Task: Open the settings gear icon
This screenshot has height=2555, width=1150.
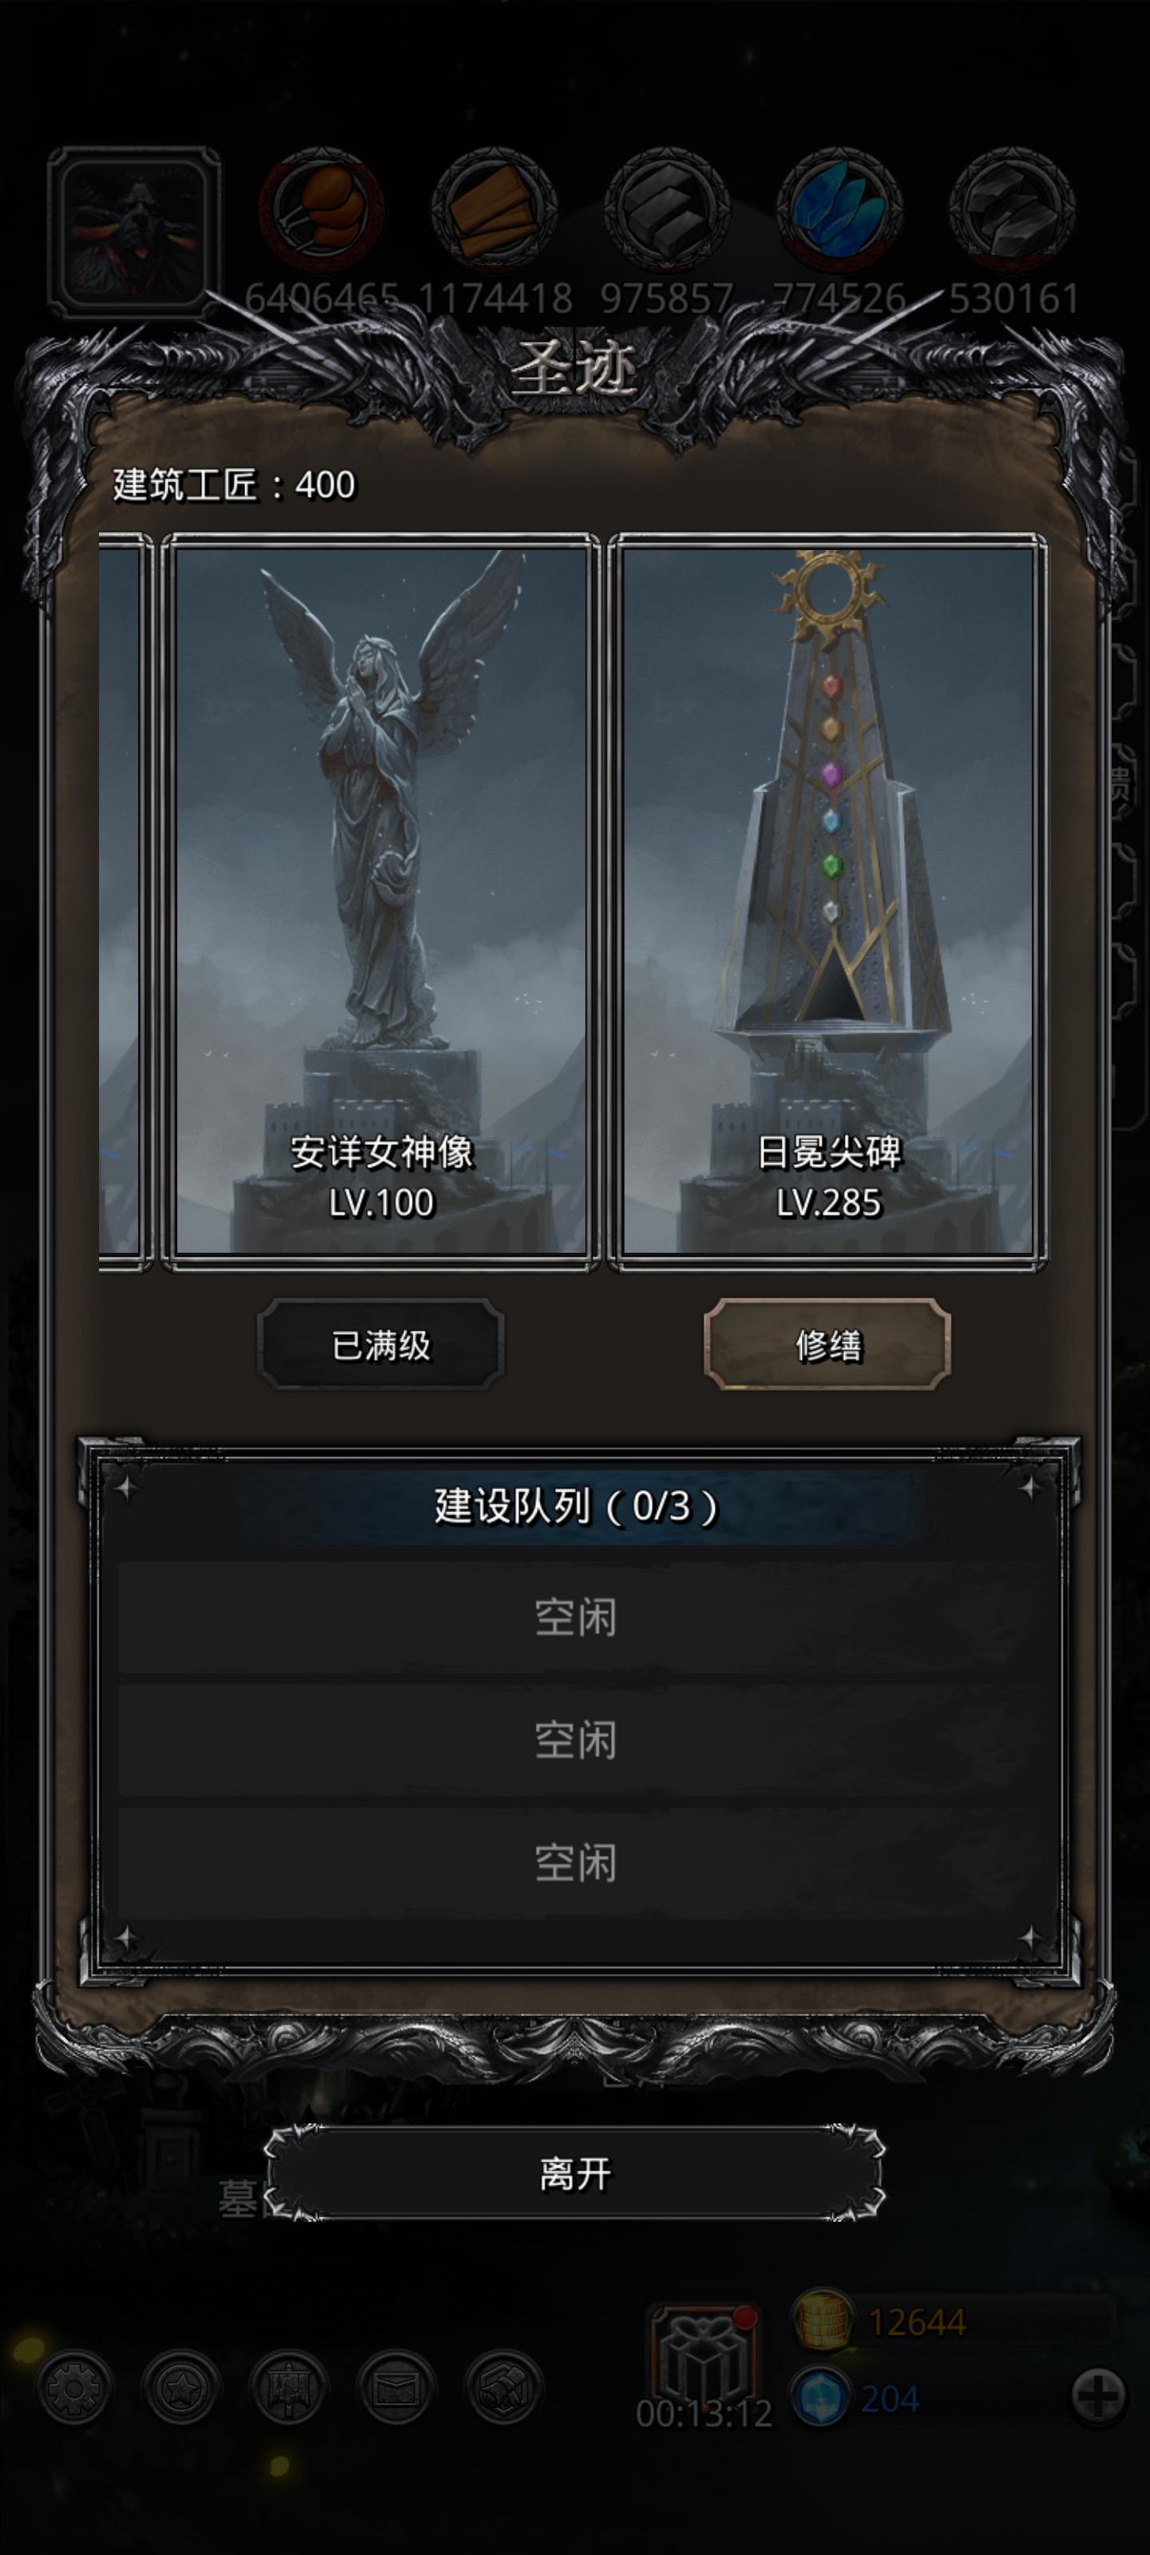Action: point(73,2388)
